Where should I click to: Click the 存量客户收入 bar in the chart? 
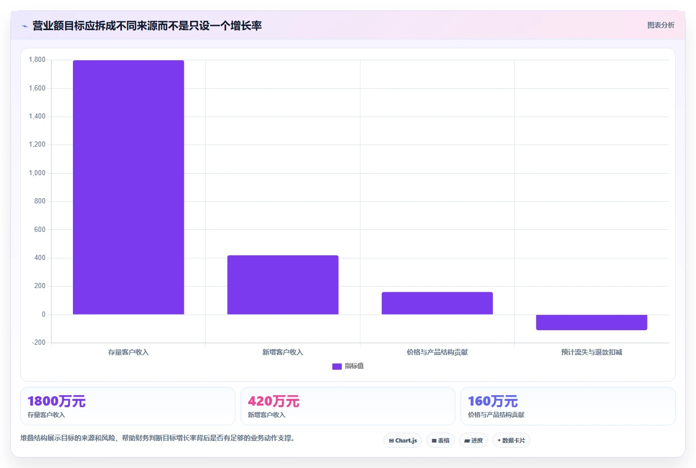coord(128,187)
